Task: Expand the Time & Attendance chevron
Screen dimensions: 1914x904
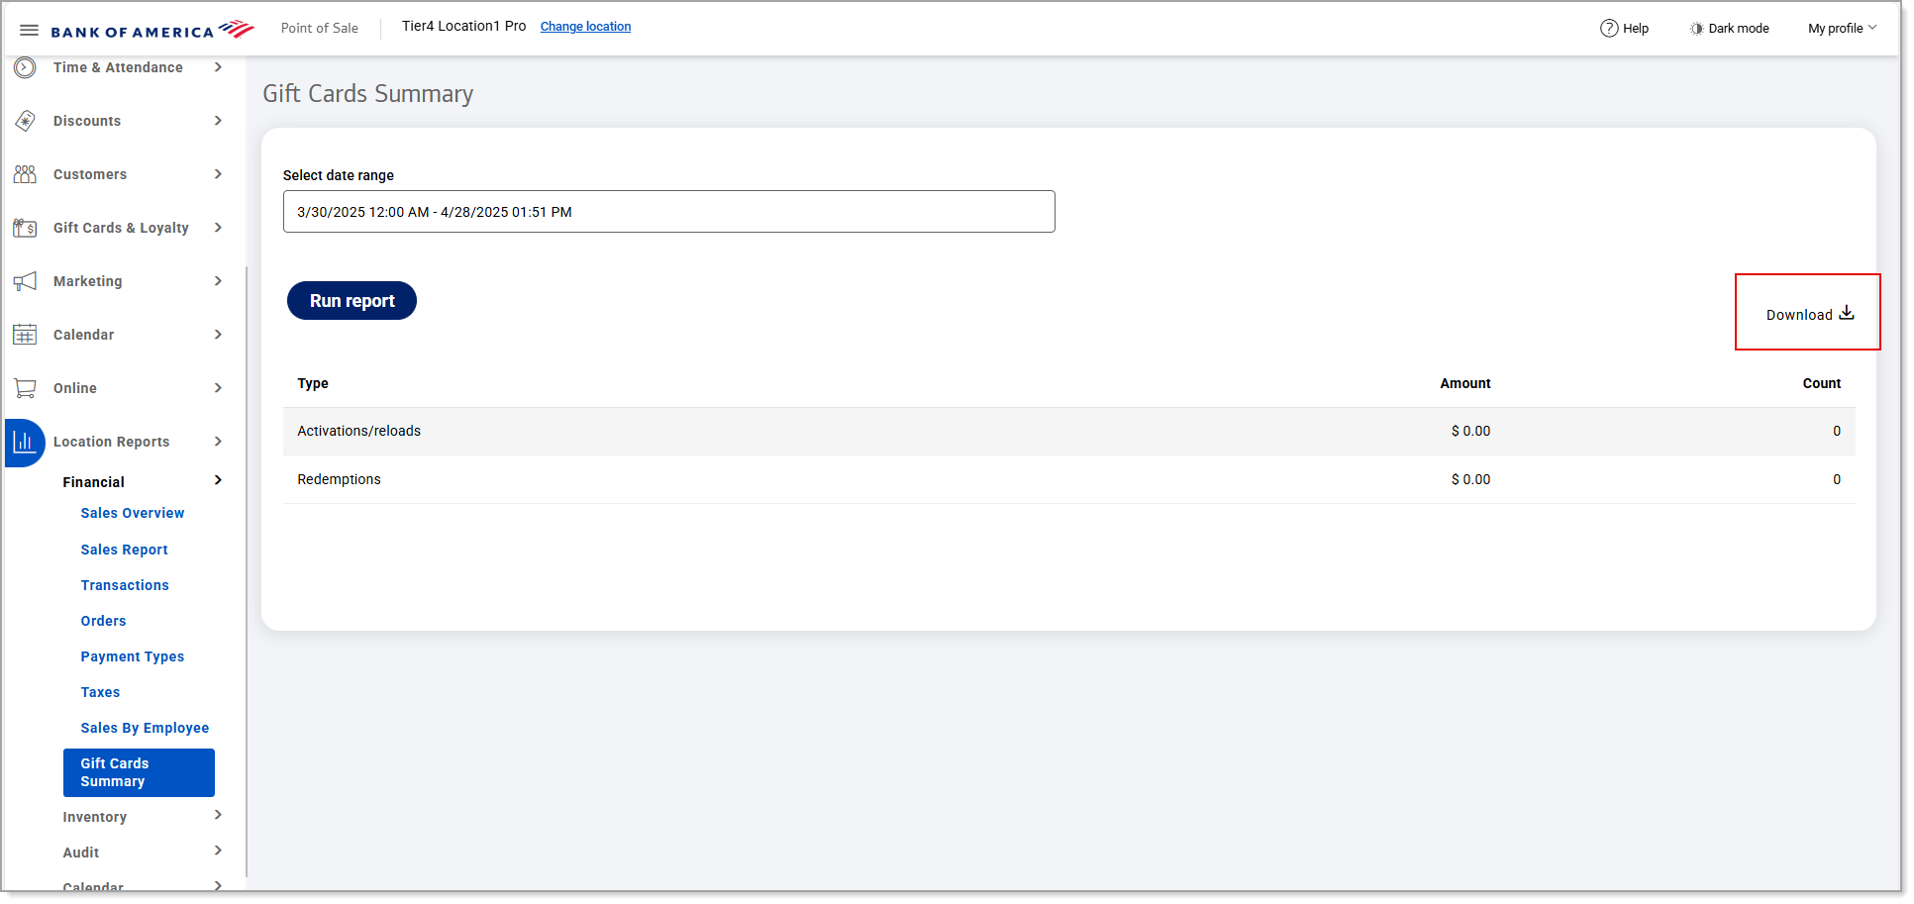Action: [x=218, y=67]
